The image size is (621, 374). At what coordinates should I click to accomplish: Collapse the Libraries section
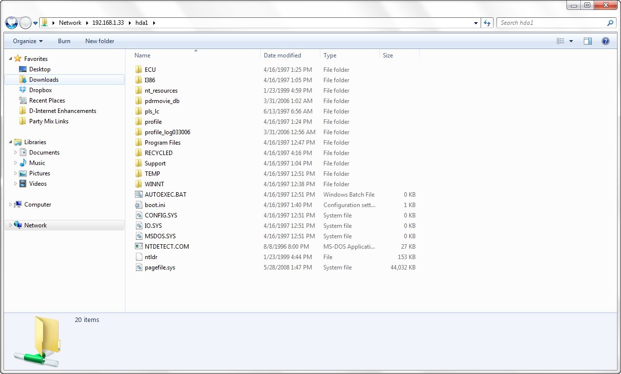coord(10,142)
